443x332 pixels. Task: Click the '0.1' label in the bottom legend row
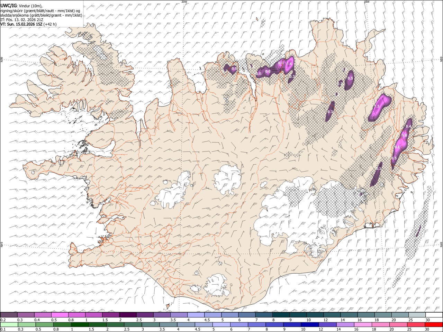click(3, 330)
